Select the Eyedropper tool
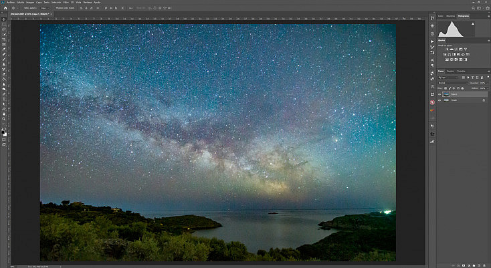Screen dimensions: 491x268 coord(4,49)
